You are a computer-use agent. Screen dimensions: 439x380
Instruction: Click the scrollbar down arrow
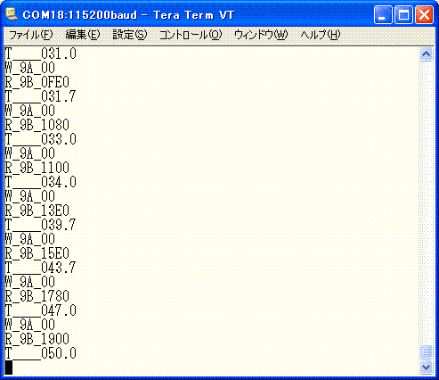click(x=426, y=368)
